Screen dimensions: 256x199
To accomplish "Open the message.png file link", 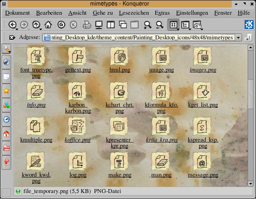I will coord(203,175).
